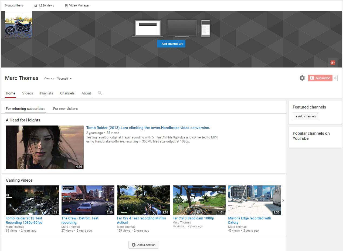Click the Marc Thomas channel name
The width and height of the screenshot is (343, 251).
(22, 78)
